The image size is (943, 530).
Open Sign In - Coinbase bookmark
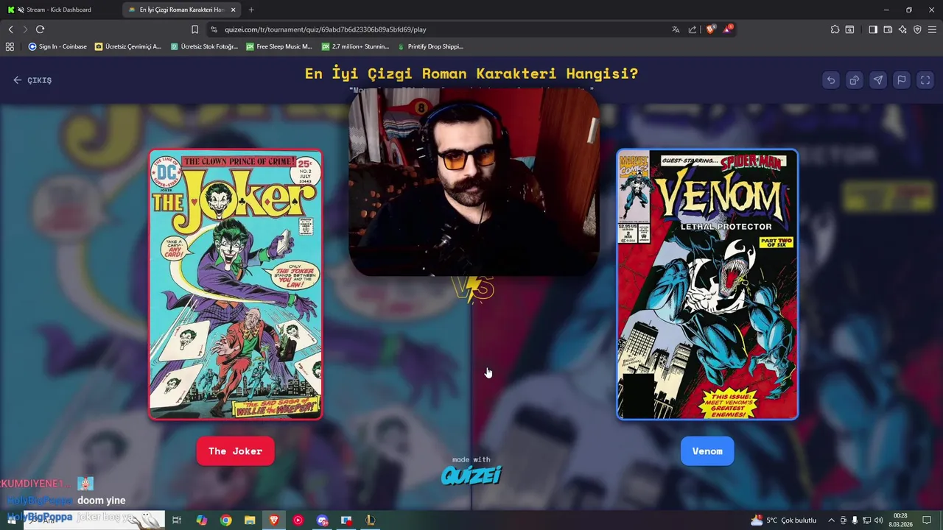[x=57, y=46]
